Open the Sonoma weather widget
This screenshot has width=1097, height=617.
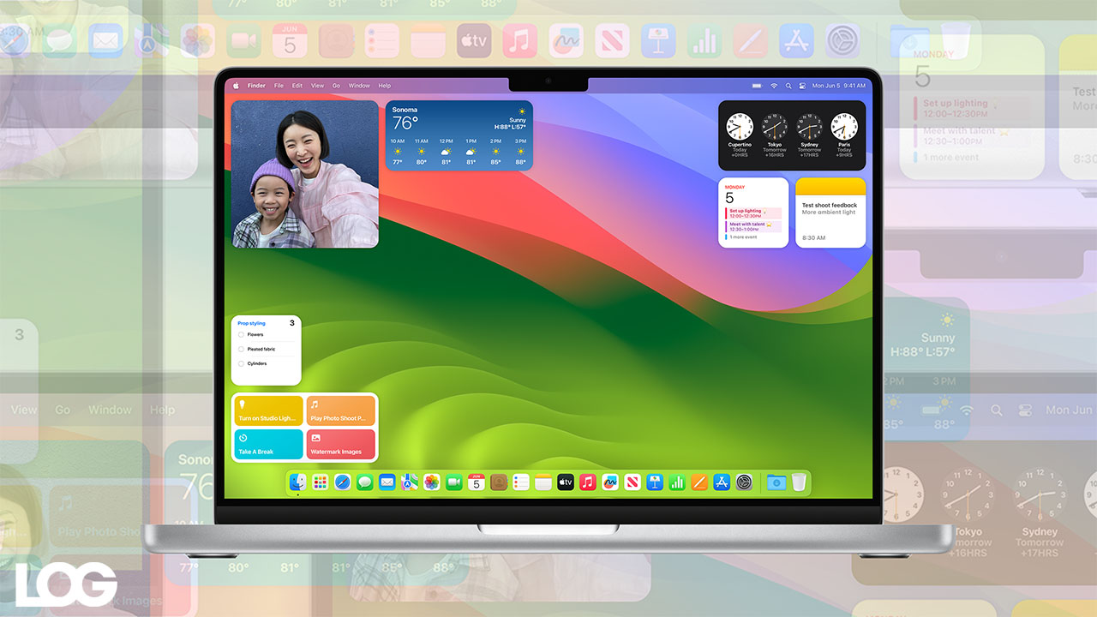[x=459, y=135]
